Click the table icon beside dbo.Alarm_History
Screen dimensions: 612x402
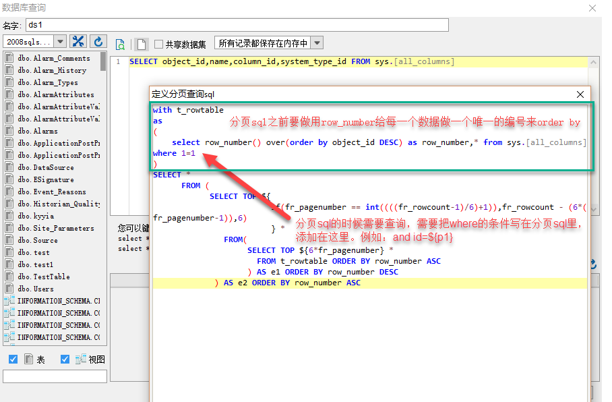[9, 70]
